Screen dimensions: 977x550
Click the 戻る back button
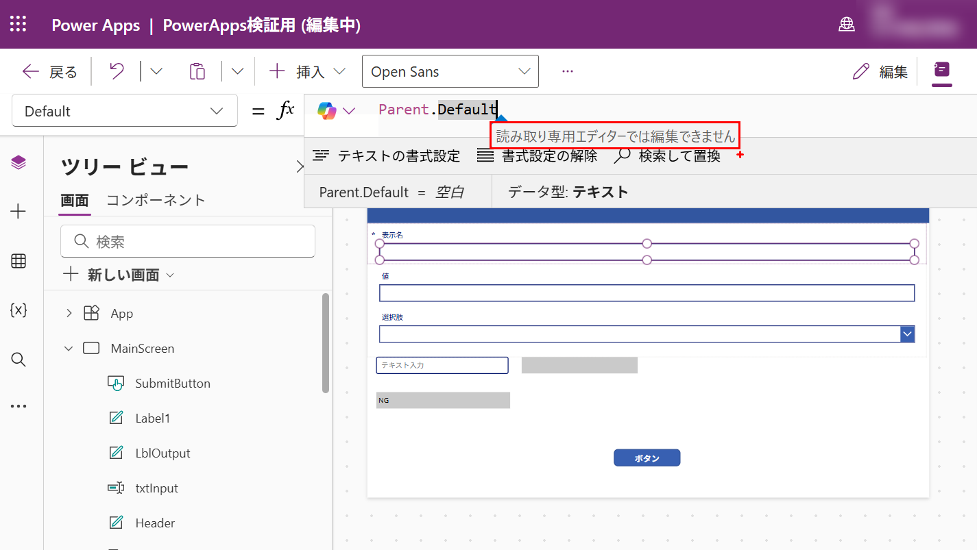[x=50, y=72]
